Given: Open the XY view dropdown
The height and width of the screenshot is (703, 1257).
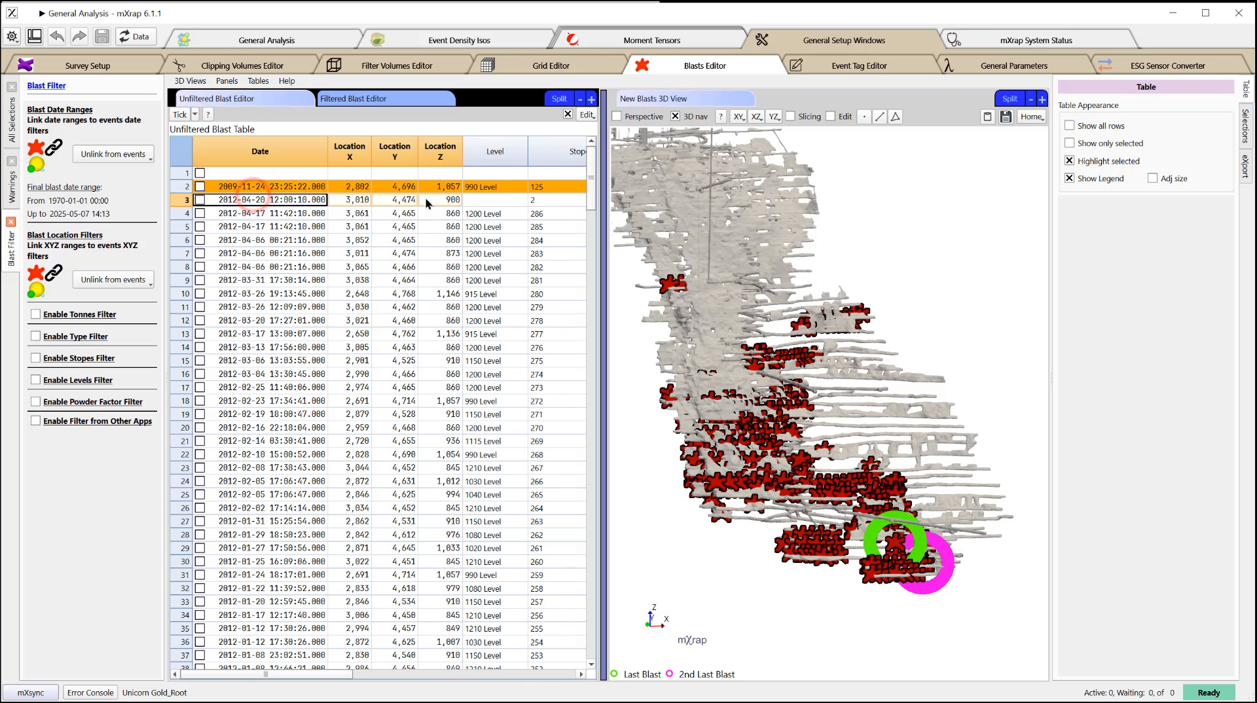Looking at the screenshot, I should (739, 117).
